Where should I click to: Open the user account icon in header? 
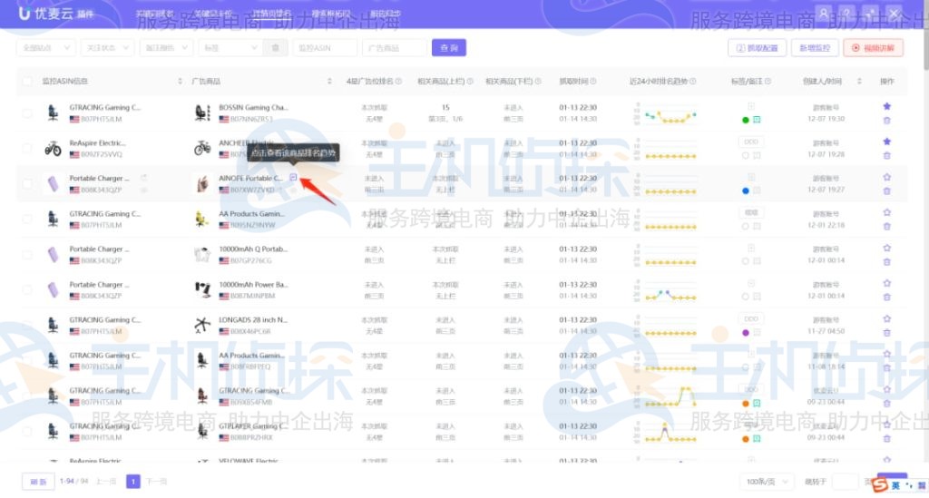coord(824,13)
